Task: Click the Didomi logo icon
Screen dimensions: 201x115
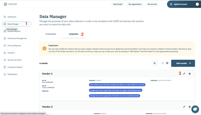Action: (5, 4)
